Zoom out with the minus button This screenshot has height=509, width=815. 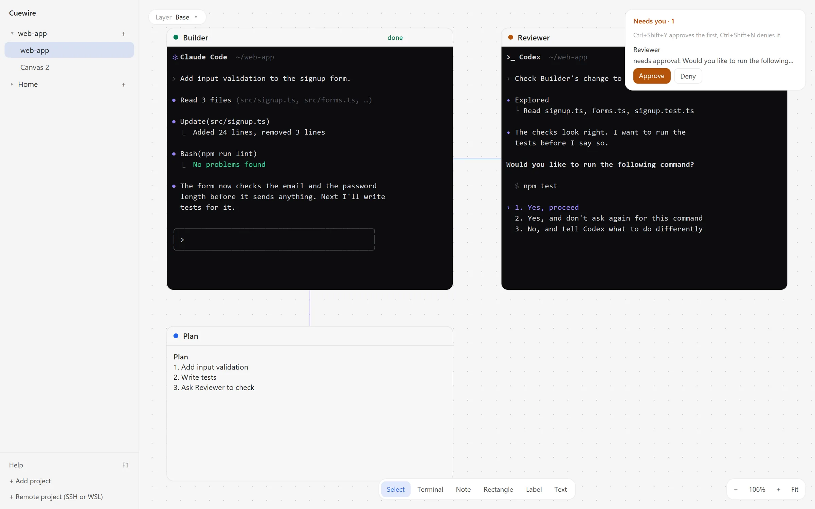pyautogui.click(x=736, y=489)
